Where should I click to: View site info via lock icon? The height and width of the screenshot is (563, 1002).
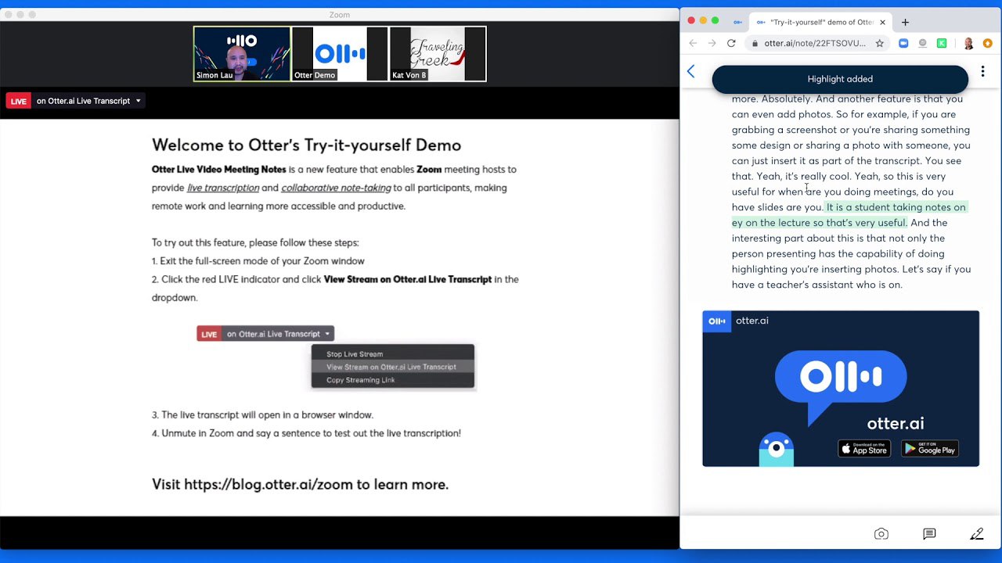tap(755, 43)
